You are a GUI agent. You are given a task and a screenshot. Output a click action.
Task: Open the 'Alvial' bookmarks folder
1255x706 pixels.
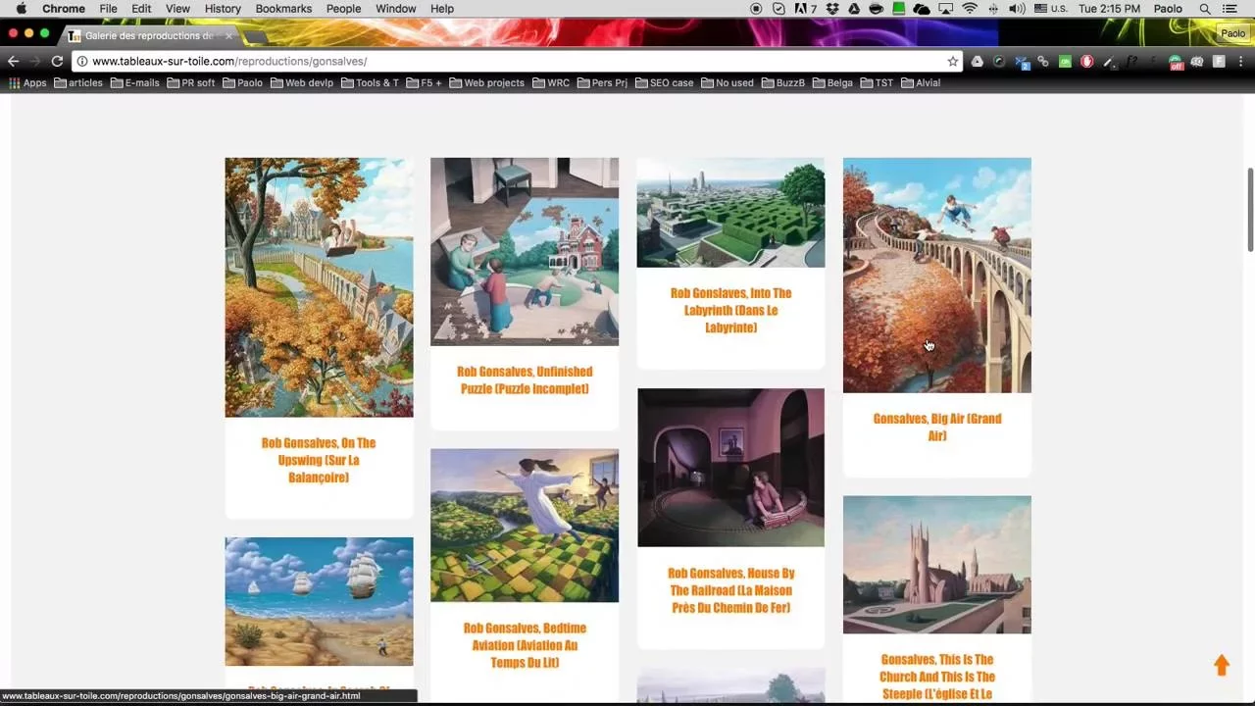[921, 83]
